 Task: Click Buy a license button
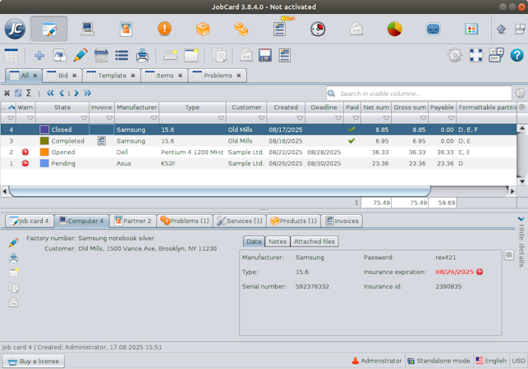34,361
